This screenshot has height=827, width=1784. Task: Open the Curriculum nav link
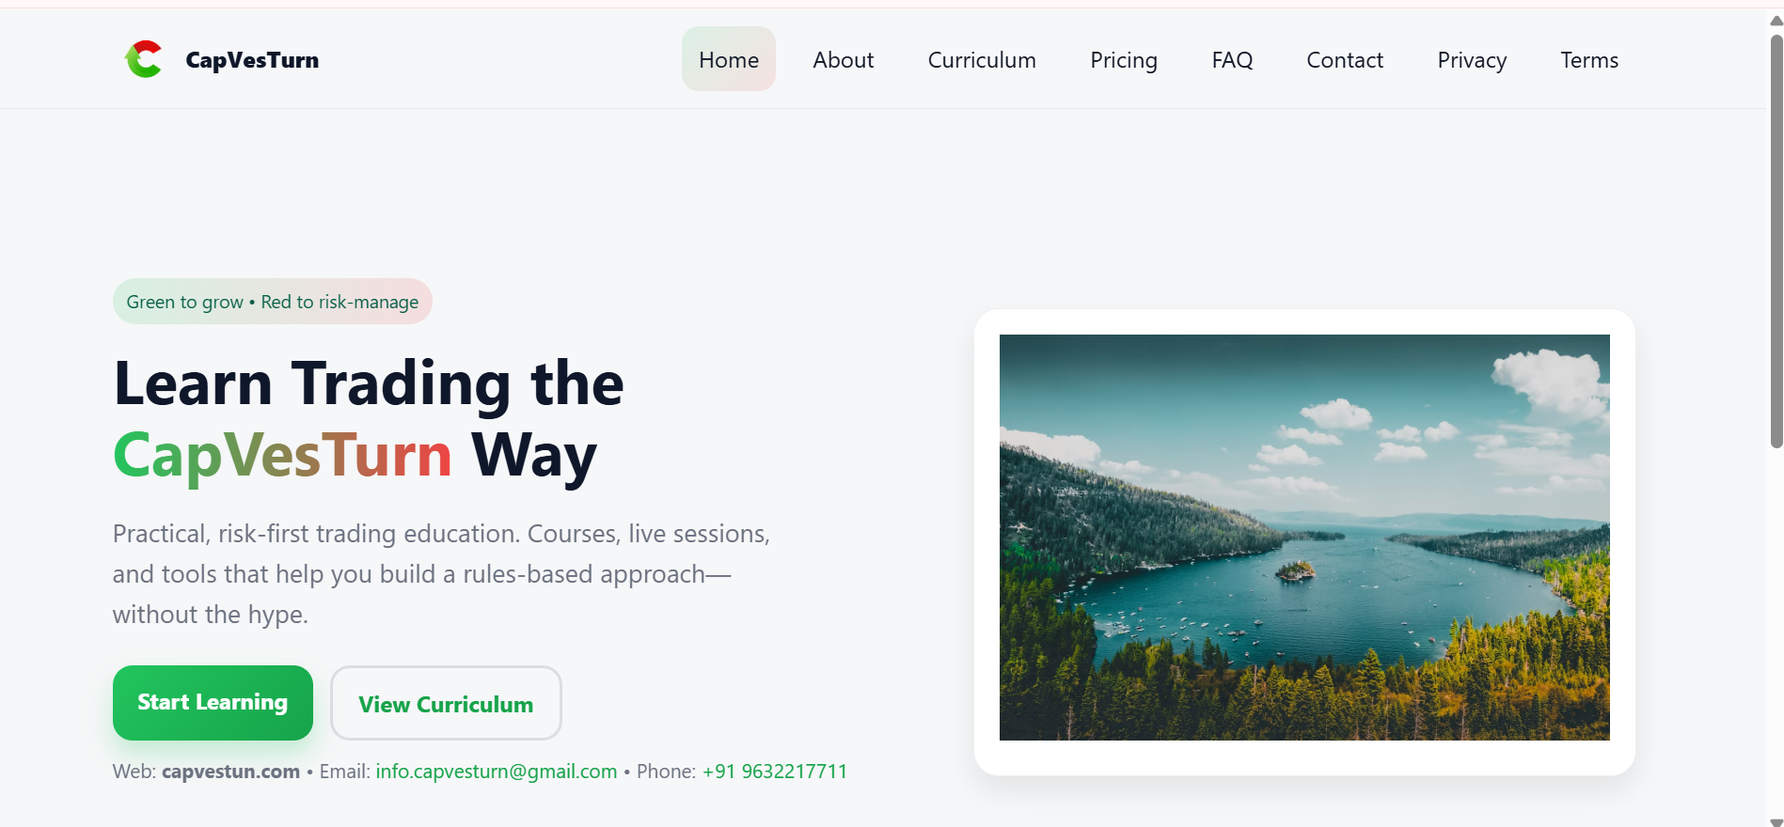point(982,60)
